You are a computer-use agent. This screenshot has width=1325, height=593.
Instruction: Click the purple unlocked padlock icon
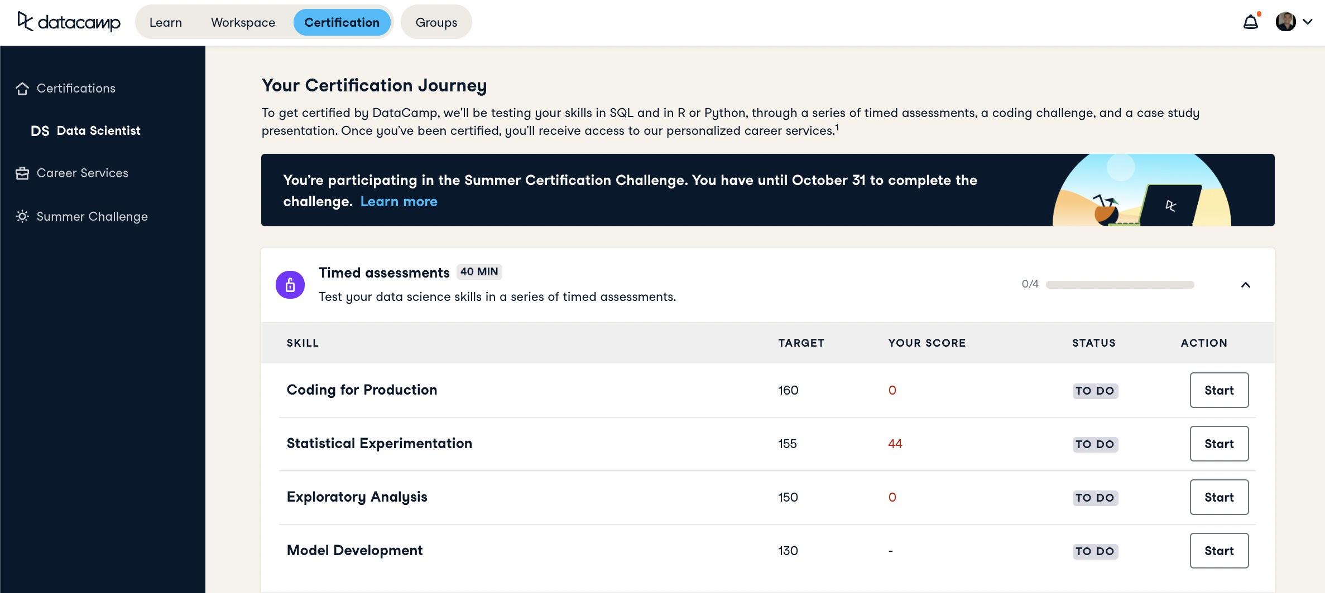(x=290, y=285)
